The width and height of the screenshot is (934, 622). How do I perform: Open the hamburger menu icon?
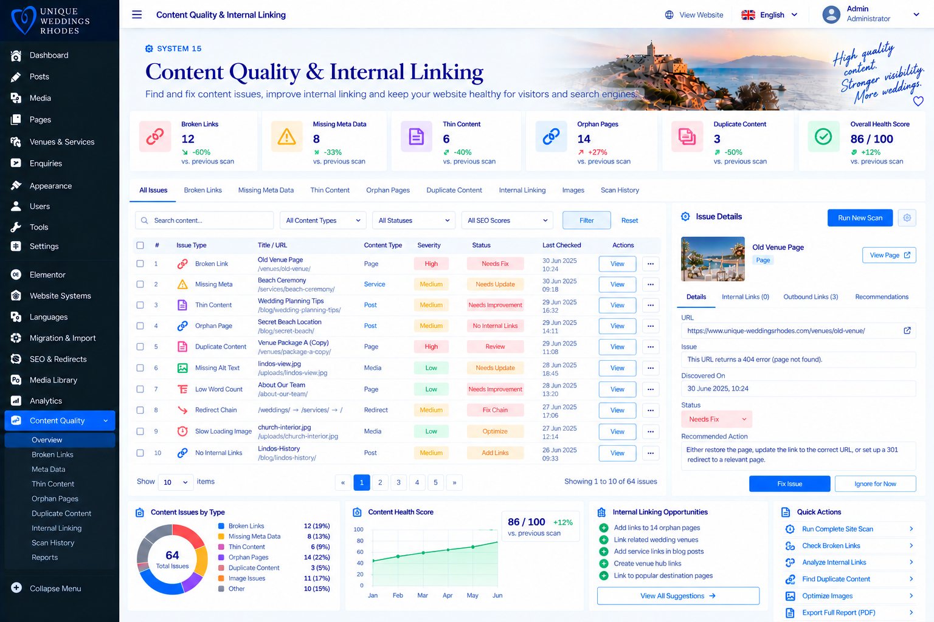click(x=137, y=15)
